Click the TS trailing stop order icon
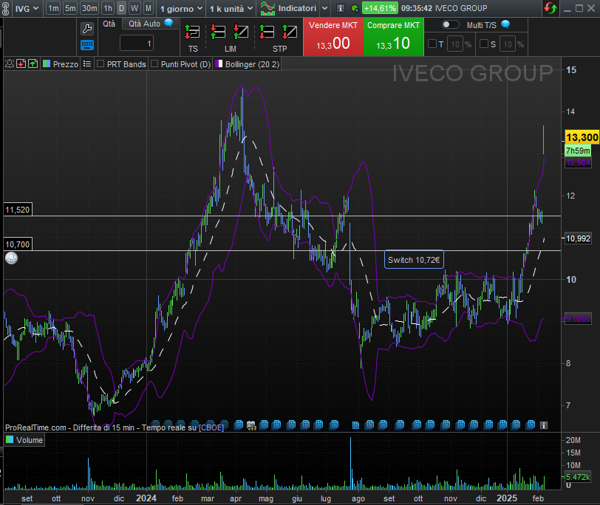The width and height of the screenshot is (600, 505). point(192,32)
